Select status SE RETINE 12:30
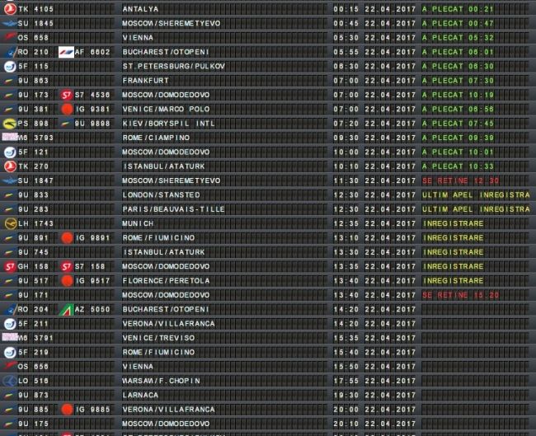536x436 pixels. 460,180
